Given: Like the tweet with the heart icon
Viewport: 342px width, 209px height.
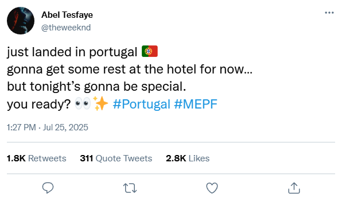Looking at the screenshot, I should 212,188.
